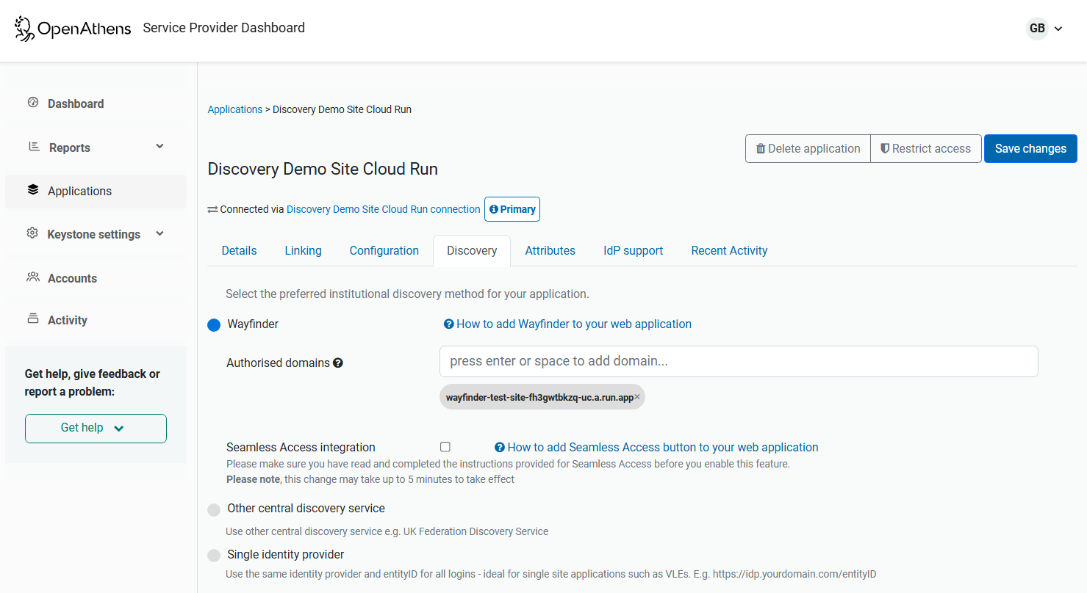Image resolution: width=1087 pixels, height=593 pixels.
Task: Choose the Single identity provider option
Action: click(x=214, y=555)
